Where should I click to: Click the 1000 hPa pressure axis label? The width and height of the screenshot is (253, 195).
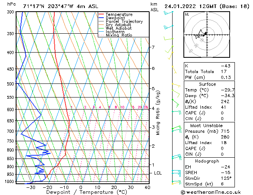click(x=10, y=181)
